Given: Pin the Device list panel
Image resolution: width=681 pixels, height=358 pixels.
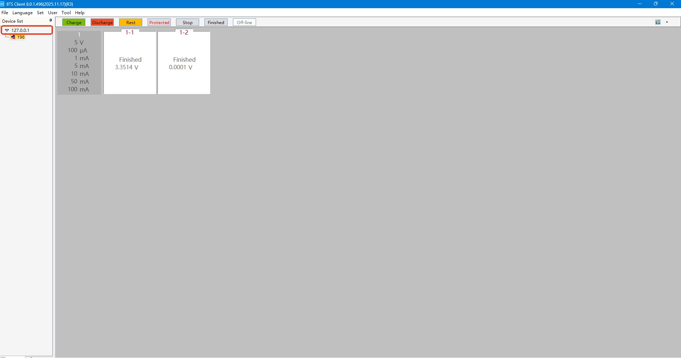Looking at the screenshot, I should tap(50, 21).
